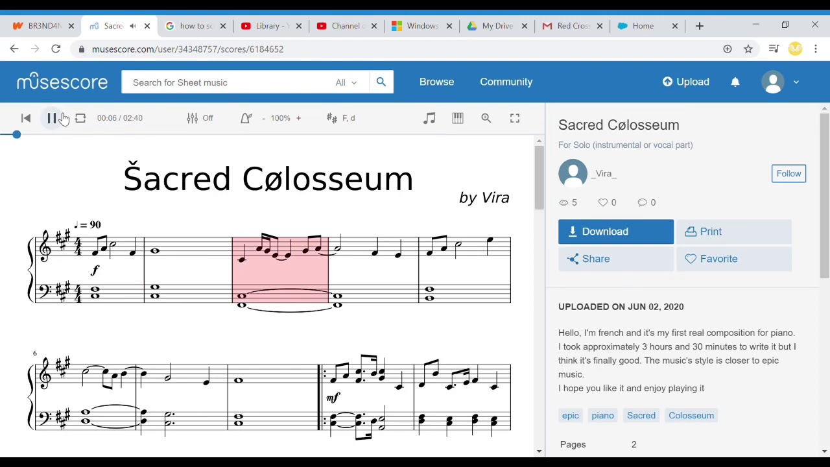Open the user avatar account menu
Viewport: 830px width, 467px height.
[x=780, y=82]
